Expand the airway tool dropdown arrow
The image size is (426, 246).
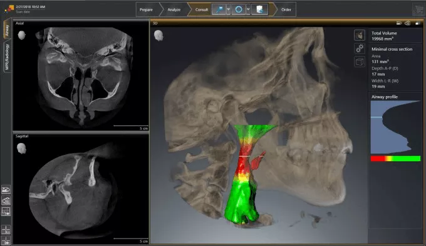coord(229,9)
